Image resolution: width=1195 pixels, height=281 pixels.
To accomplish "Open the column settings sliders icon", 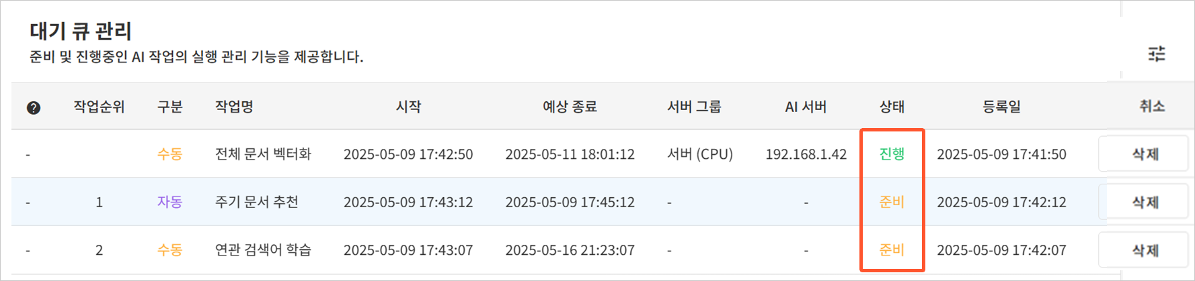I will pyautogui.click(x=1157, y=52).
